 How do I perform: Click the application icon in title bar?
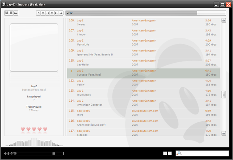click(x=4, y=4)
